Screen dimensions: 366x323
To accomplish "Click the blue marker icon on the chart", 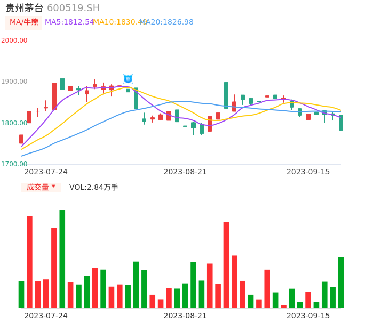I will point(128,79).
